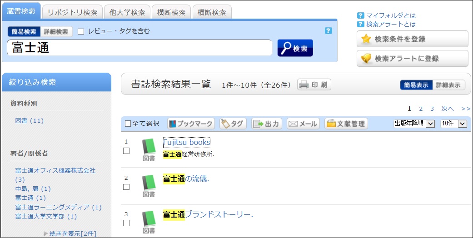Open help icon beside 検索アラートとは
This screenshot has width=473, height=238.
(x=360, y=24)
